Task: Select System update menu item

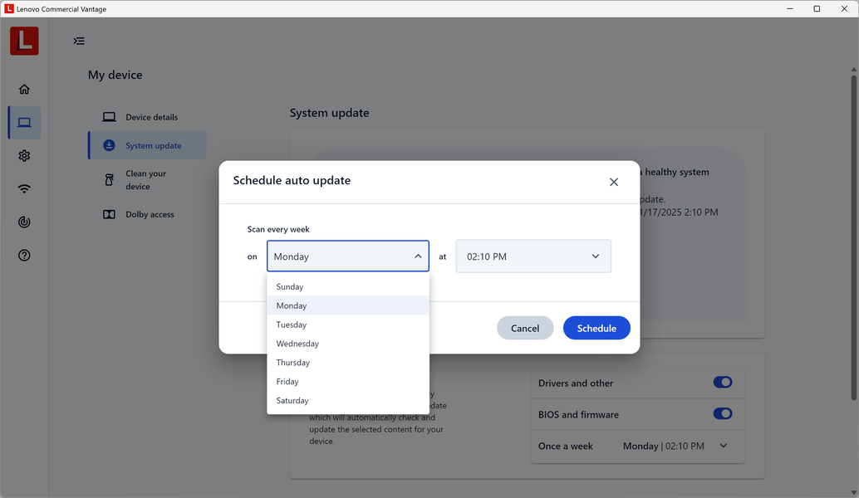Action: pos(147,145)
